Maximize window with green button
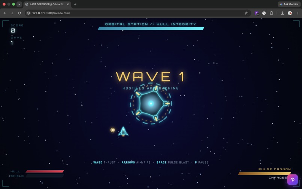The width and height of the screenshot is (302, 189). 13,4
